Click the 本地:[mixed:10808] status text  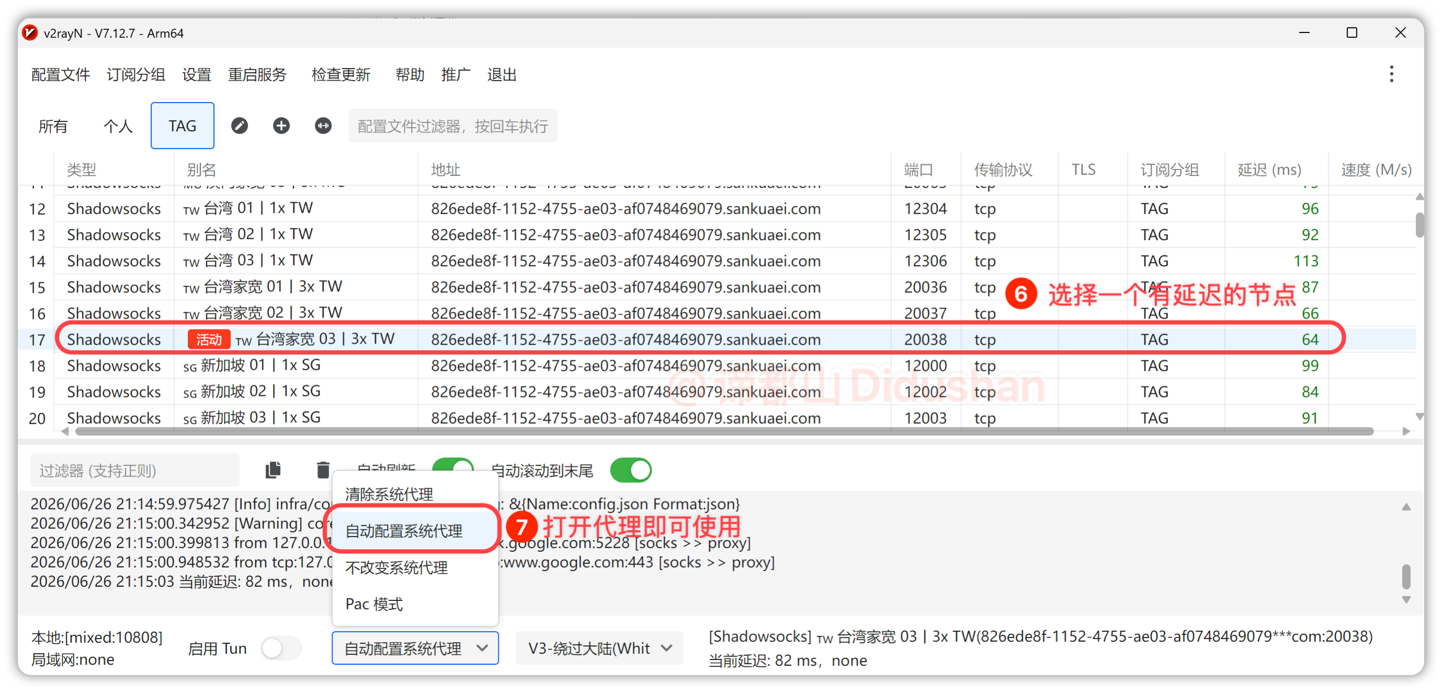point(97,637)
